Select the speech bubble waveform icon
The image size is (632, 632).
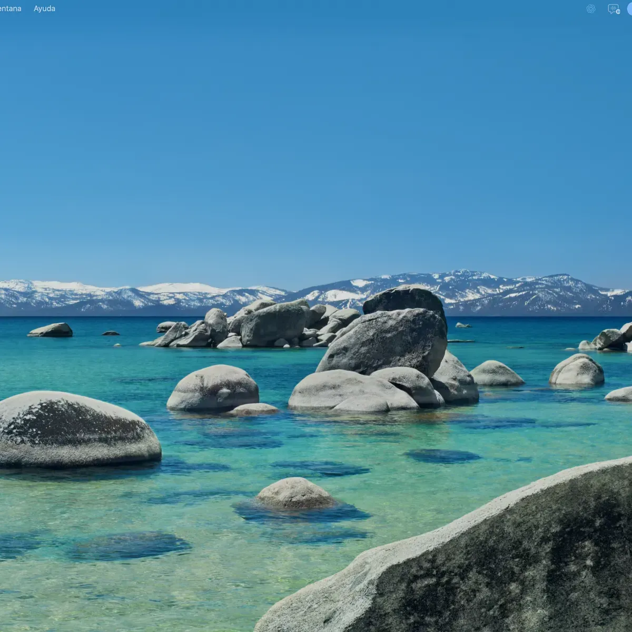[614, 9]
